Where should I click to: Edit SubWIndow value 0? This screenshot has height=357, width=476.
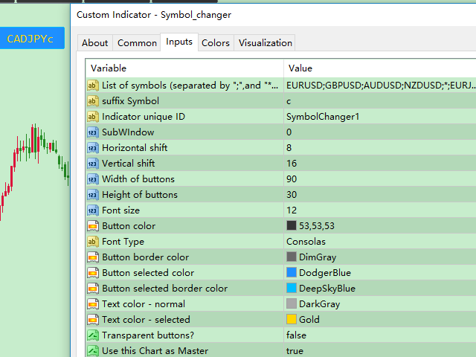pos(380,132)
